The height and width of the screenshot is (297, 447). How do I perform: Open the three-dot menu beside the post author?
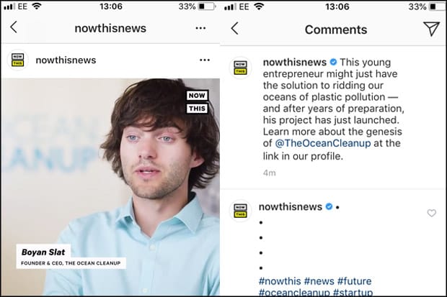(205, 60)
